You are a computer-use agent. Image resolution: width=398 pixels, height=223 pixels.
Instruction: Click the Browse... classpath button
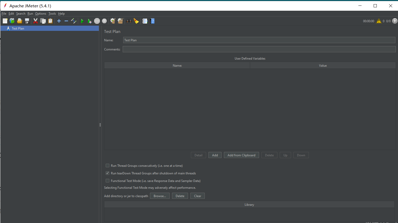[160, 196]
